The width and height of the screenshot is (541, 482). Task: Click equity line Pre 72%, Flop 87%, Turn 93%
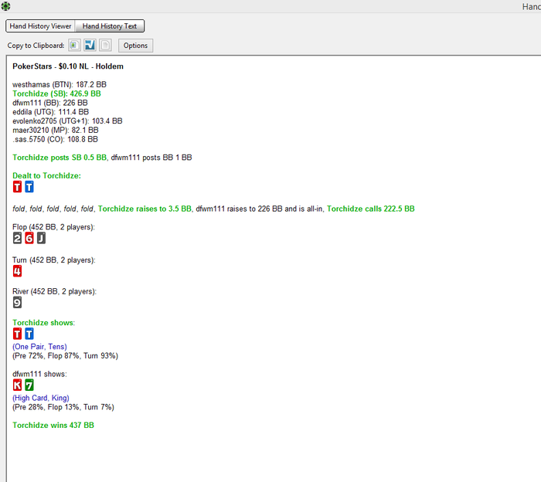(x=65, y=356)
